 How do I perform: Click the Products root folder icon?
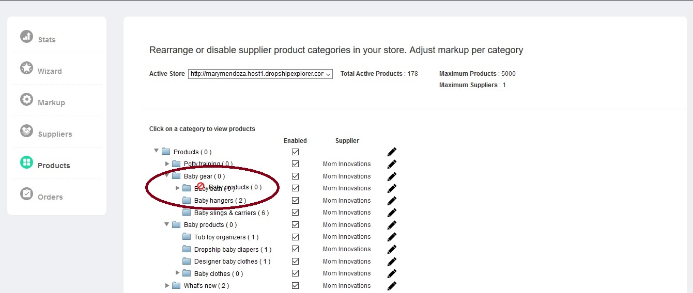pos(166,152)
